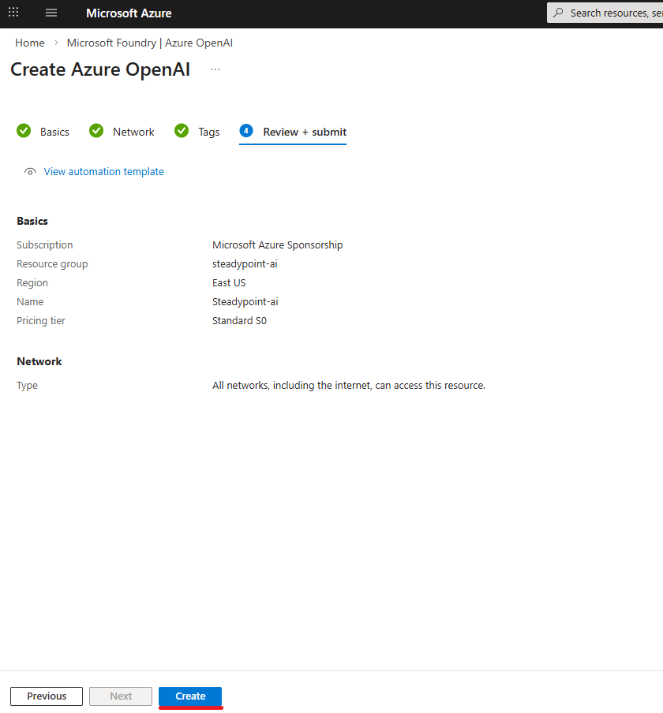Focus the Search resources input field

[x=616, y=13]
